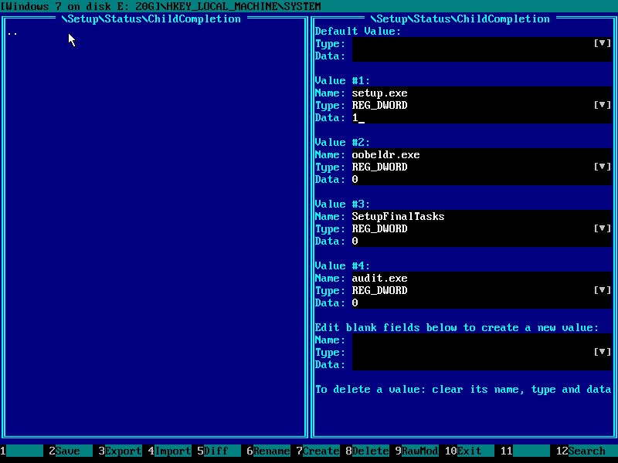Click the 10 Exit function key
The width and height of the screenshot is (618, 463).
pos(469,451)
